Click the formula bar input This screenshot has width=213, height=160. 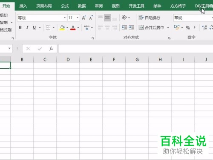pyautogui.click(x=136, y=49)
